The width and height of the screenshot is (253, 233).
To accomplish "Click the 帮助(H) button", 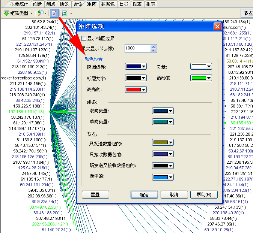I will point(204,195).
